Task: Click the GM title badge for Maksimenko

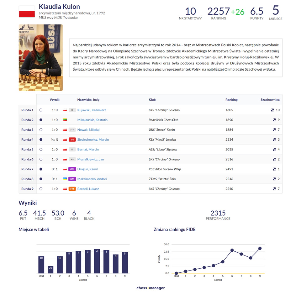Action: [x=72, y=179]
